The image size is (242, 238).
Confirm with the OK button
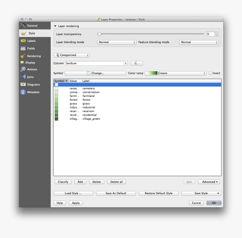tap(214, 203)
